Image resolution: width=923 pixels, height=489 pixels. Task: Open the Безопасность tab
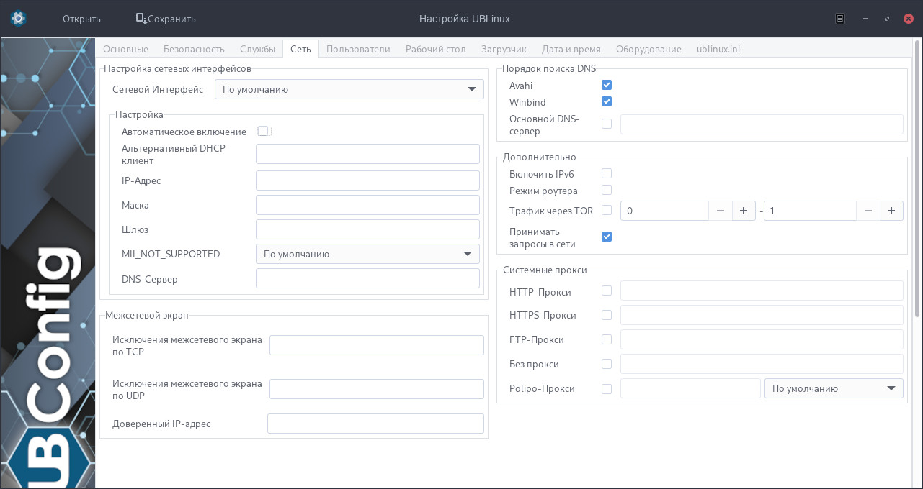click(x=194, y=49)
